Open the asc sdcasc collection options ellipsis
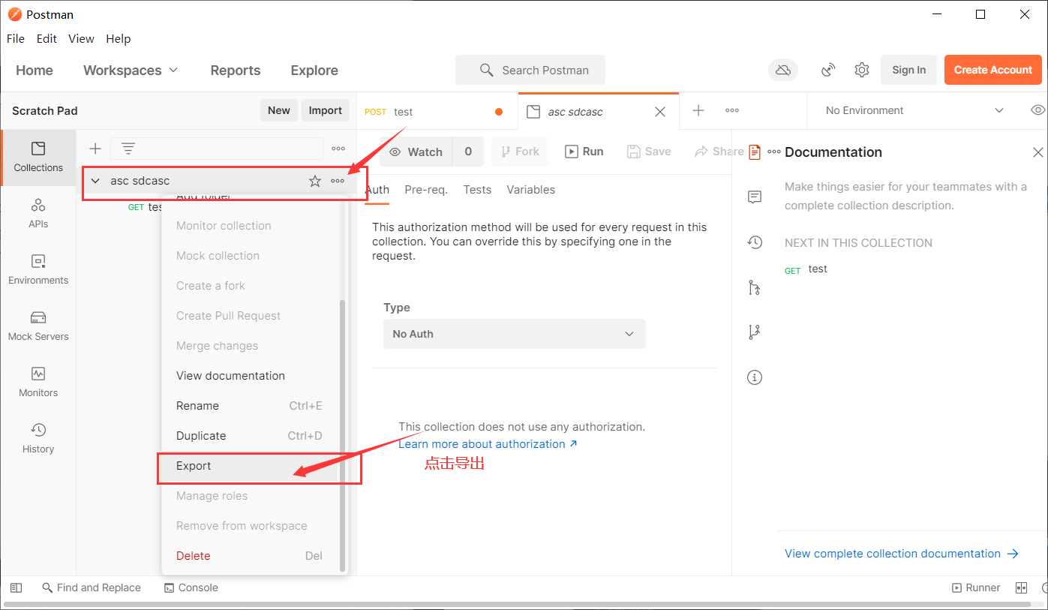Viewport: 1048px width, 610px height. point(338,181)
